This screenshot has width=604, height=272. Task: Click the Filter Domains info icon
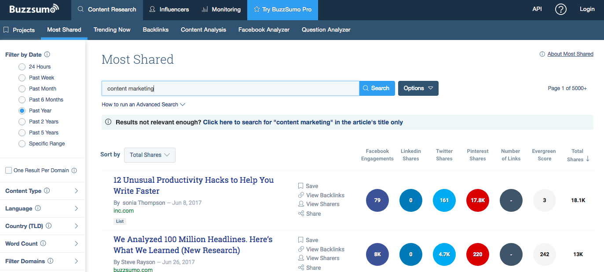[51, 261]
